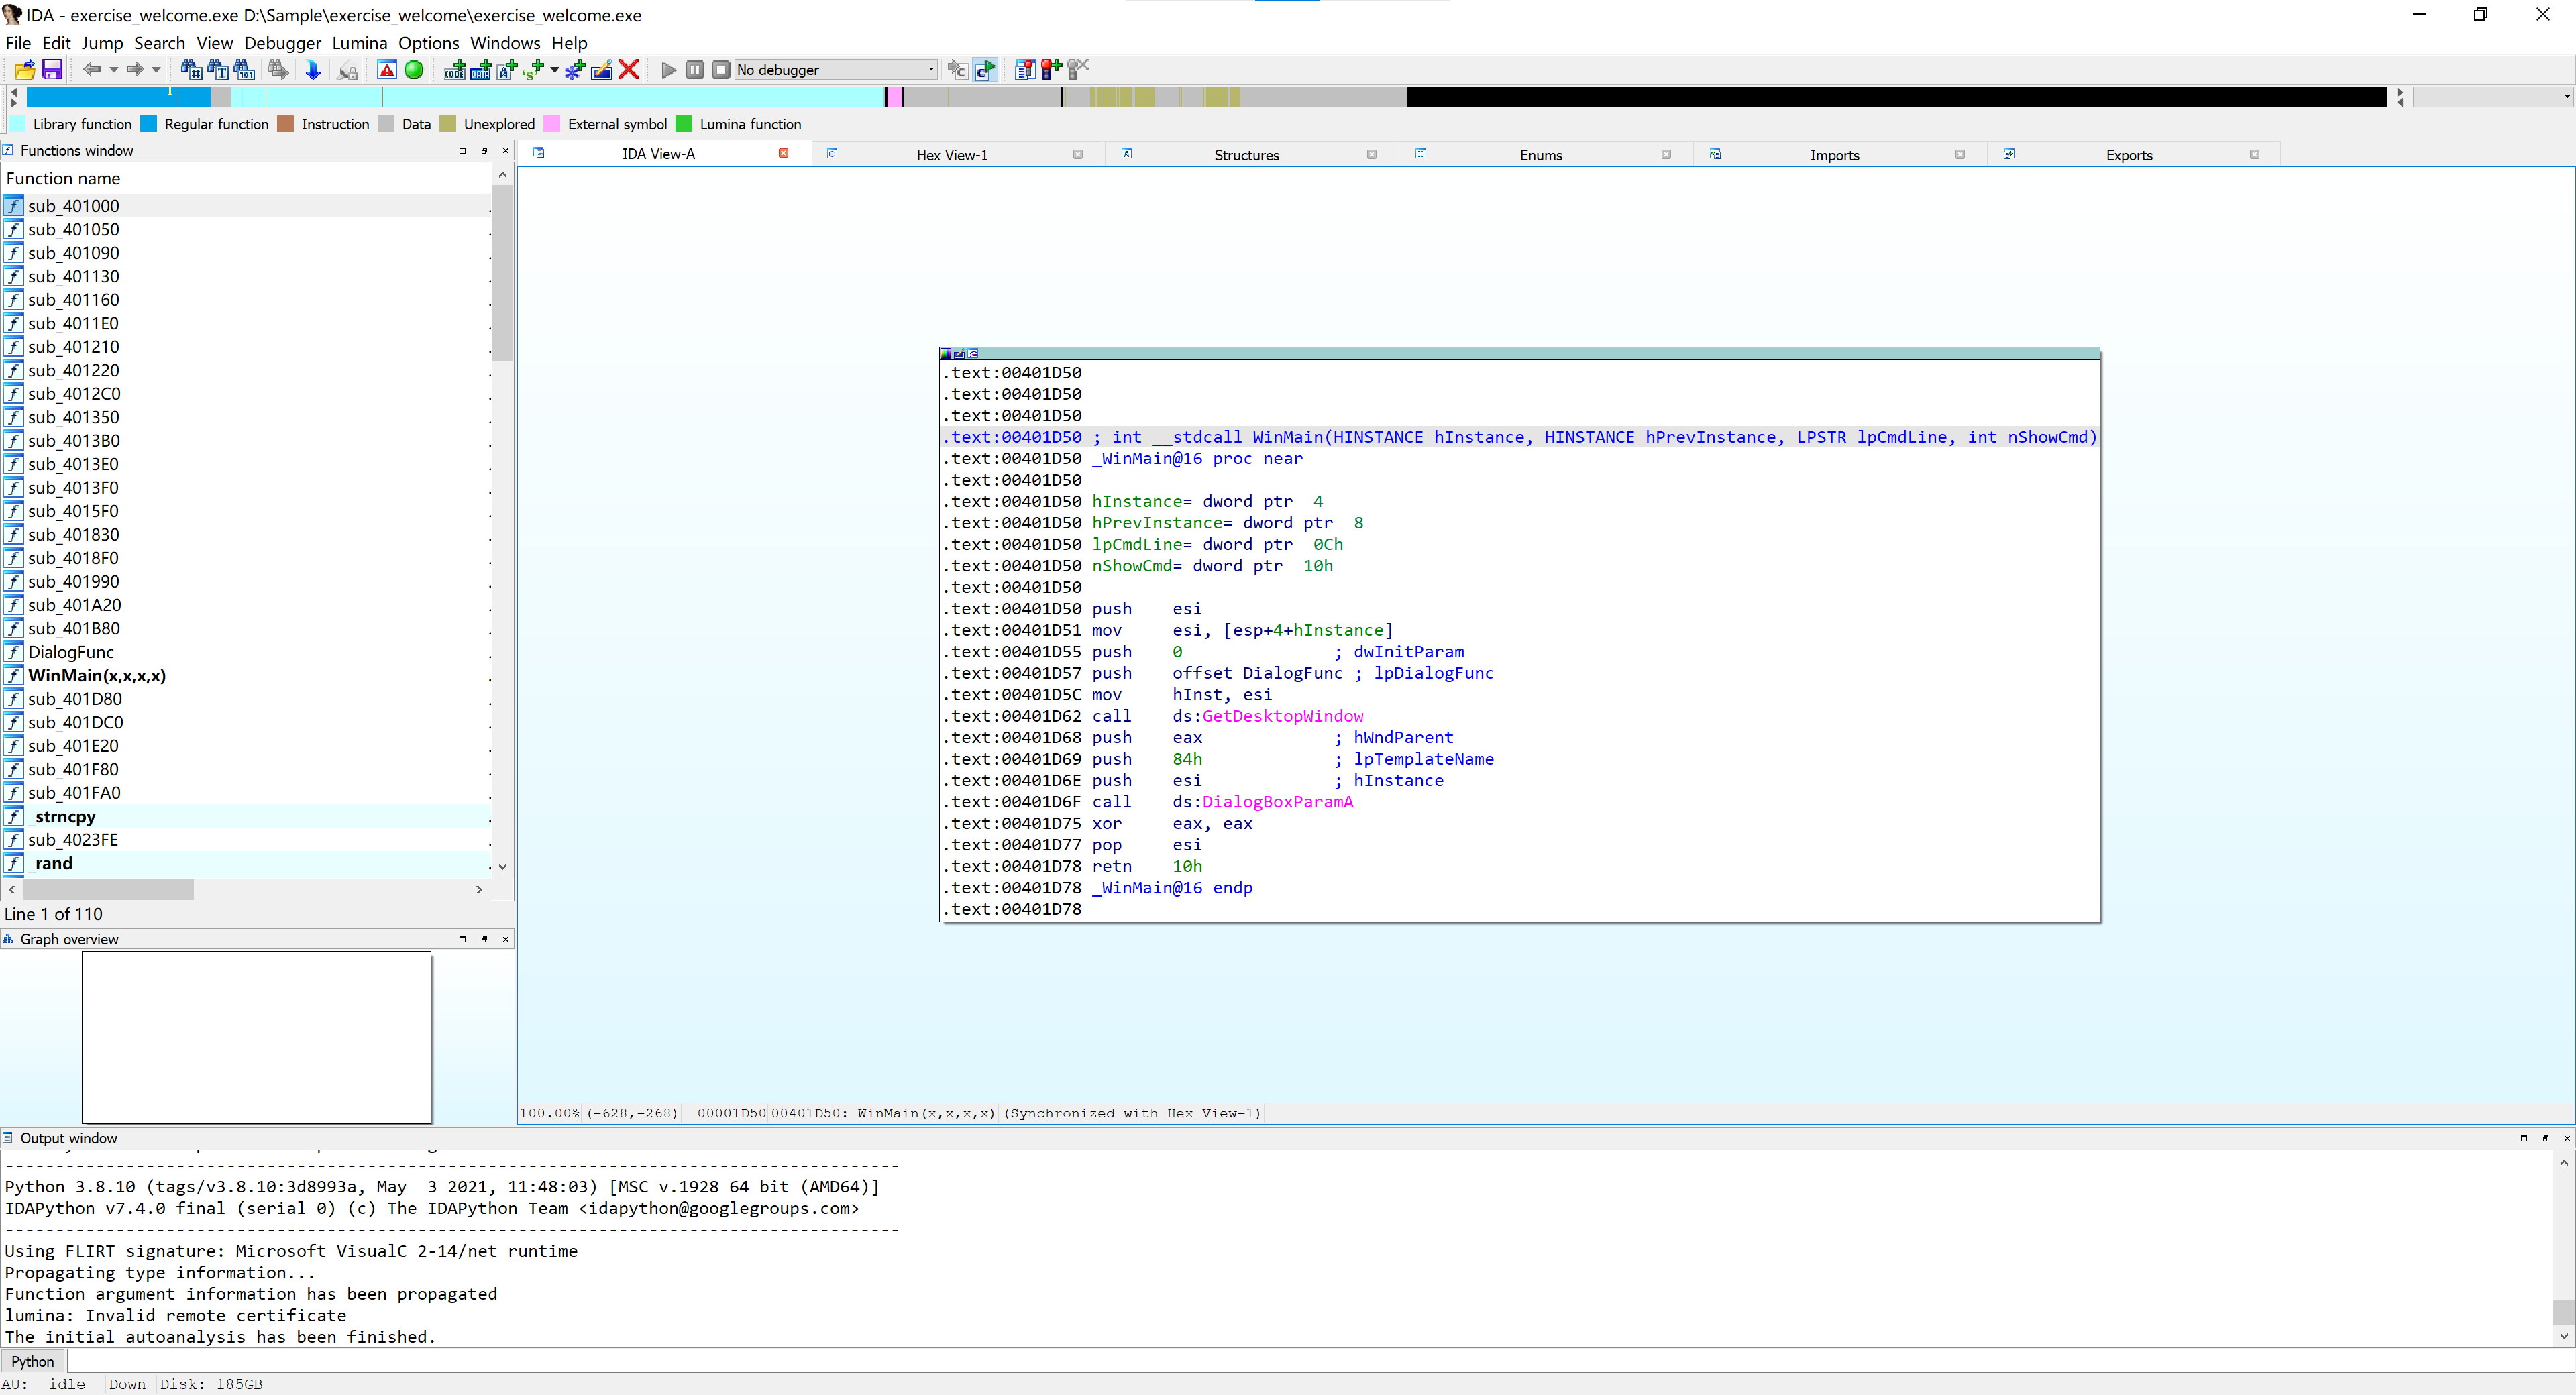Expand the string type dropdown arrow in toolbar
This screenshot has height=1395, width=2576.
pyautogui.click(x=555, y=69)
